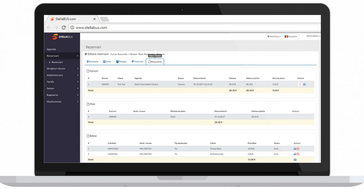Collapse the Rezervari sidebar section

(62, 56)
